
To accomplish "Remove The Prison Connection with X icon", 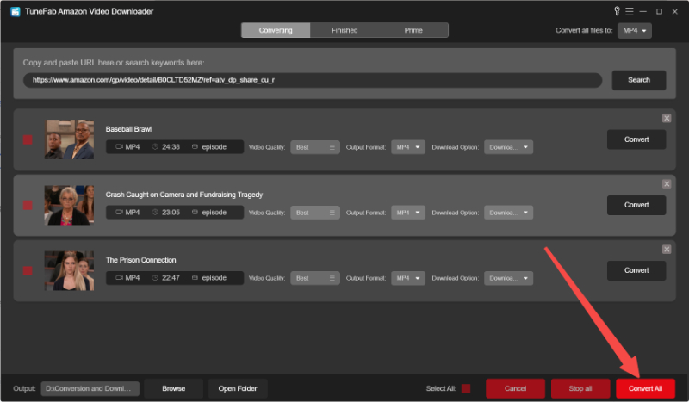I will click(667, 249).
